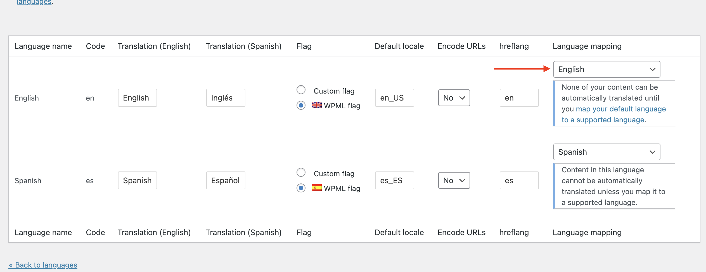This screenshot has width=706, height=272.
Task: Open Encode URLs dropdown for Spanish row
Action: (454, 180)
